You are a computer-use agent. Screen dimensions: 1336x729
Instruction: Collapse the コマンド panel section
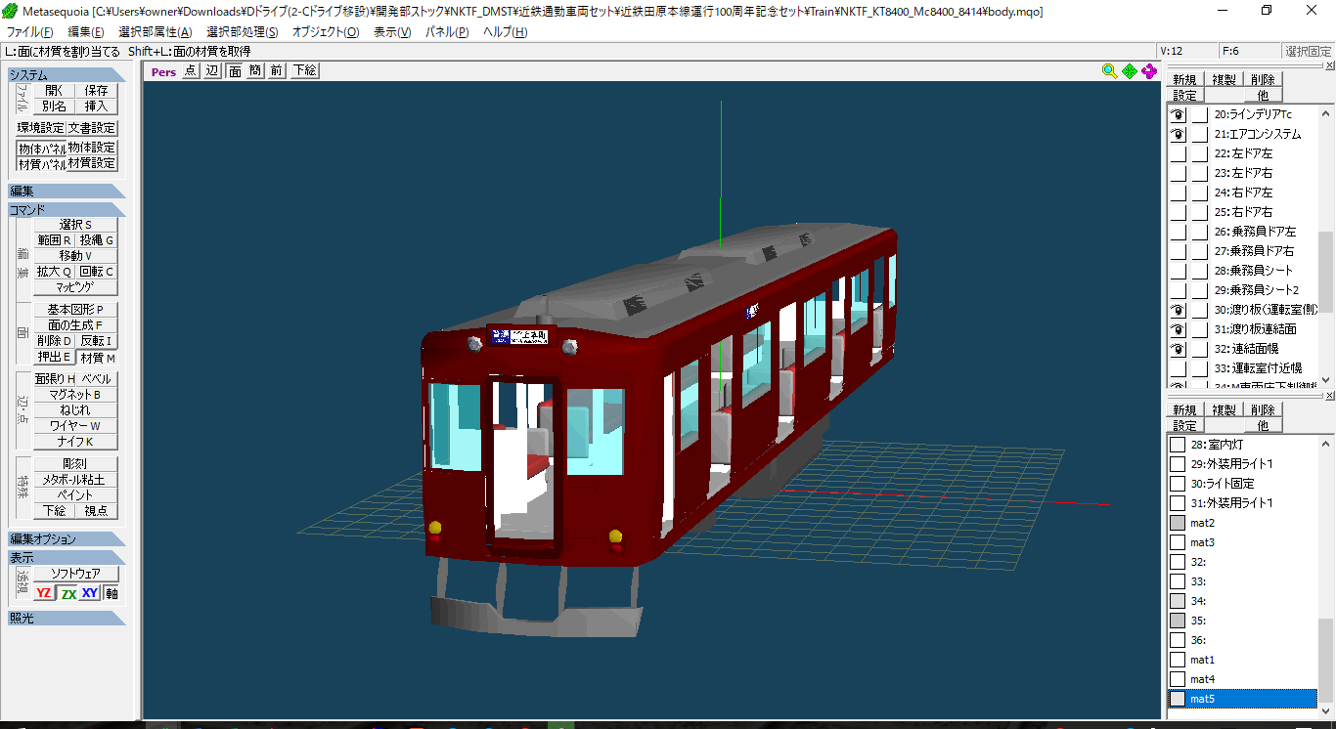pyautogui.click(x=67, y=210)
